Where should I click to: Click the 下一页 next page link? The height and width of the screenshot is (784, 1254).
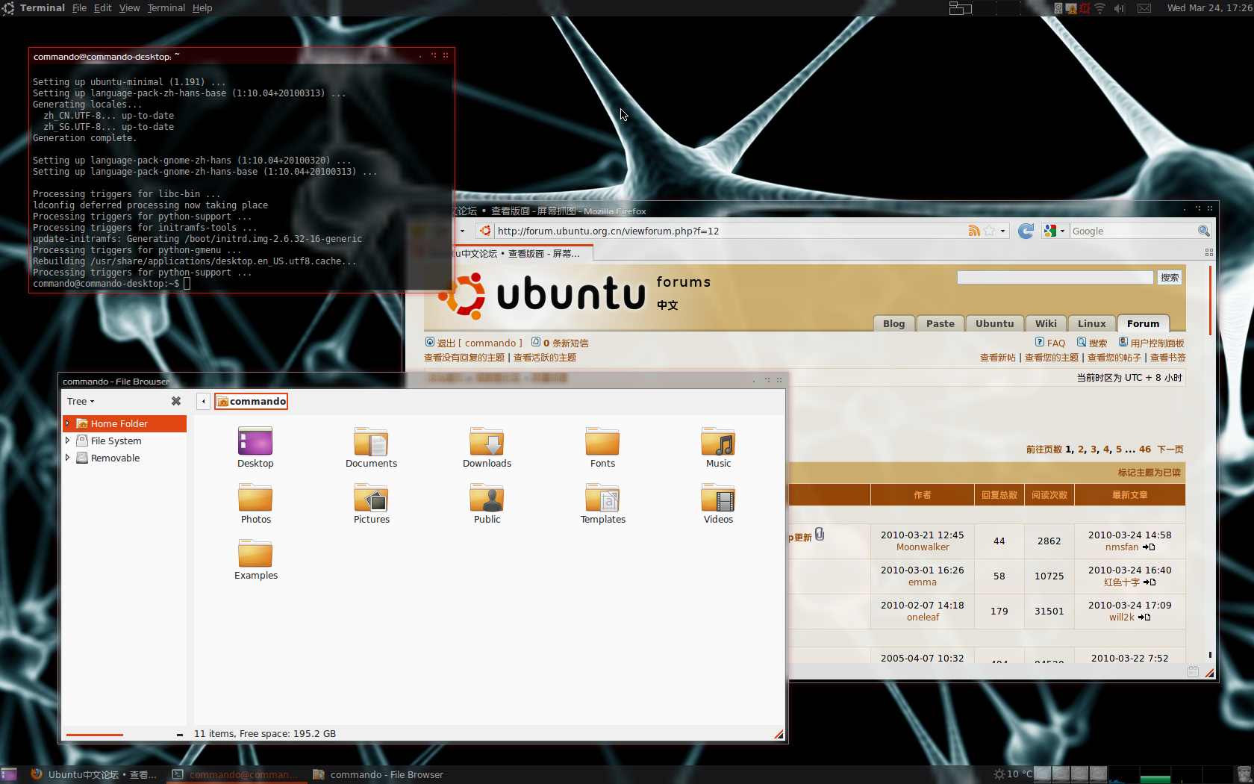[x=1170, y=449]
